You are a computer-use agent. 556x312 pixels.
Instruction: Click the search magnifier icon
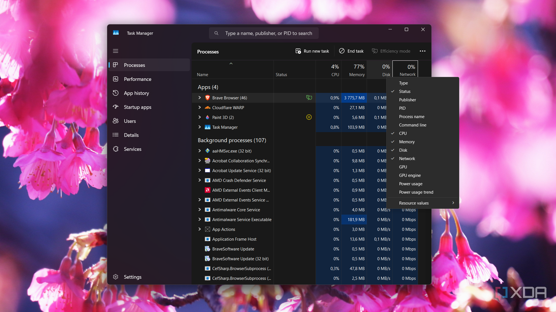(216, 33)
